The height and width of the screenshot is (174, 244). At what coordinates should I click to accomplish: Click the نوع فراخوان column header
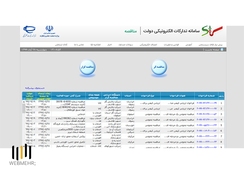(x=147, y=96)
